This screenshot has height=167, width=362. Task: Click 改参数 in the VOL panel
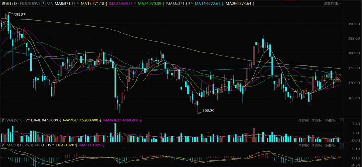tap(303, 120)
